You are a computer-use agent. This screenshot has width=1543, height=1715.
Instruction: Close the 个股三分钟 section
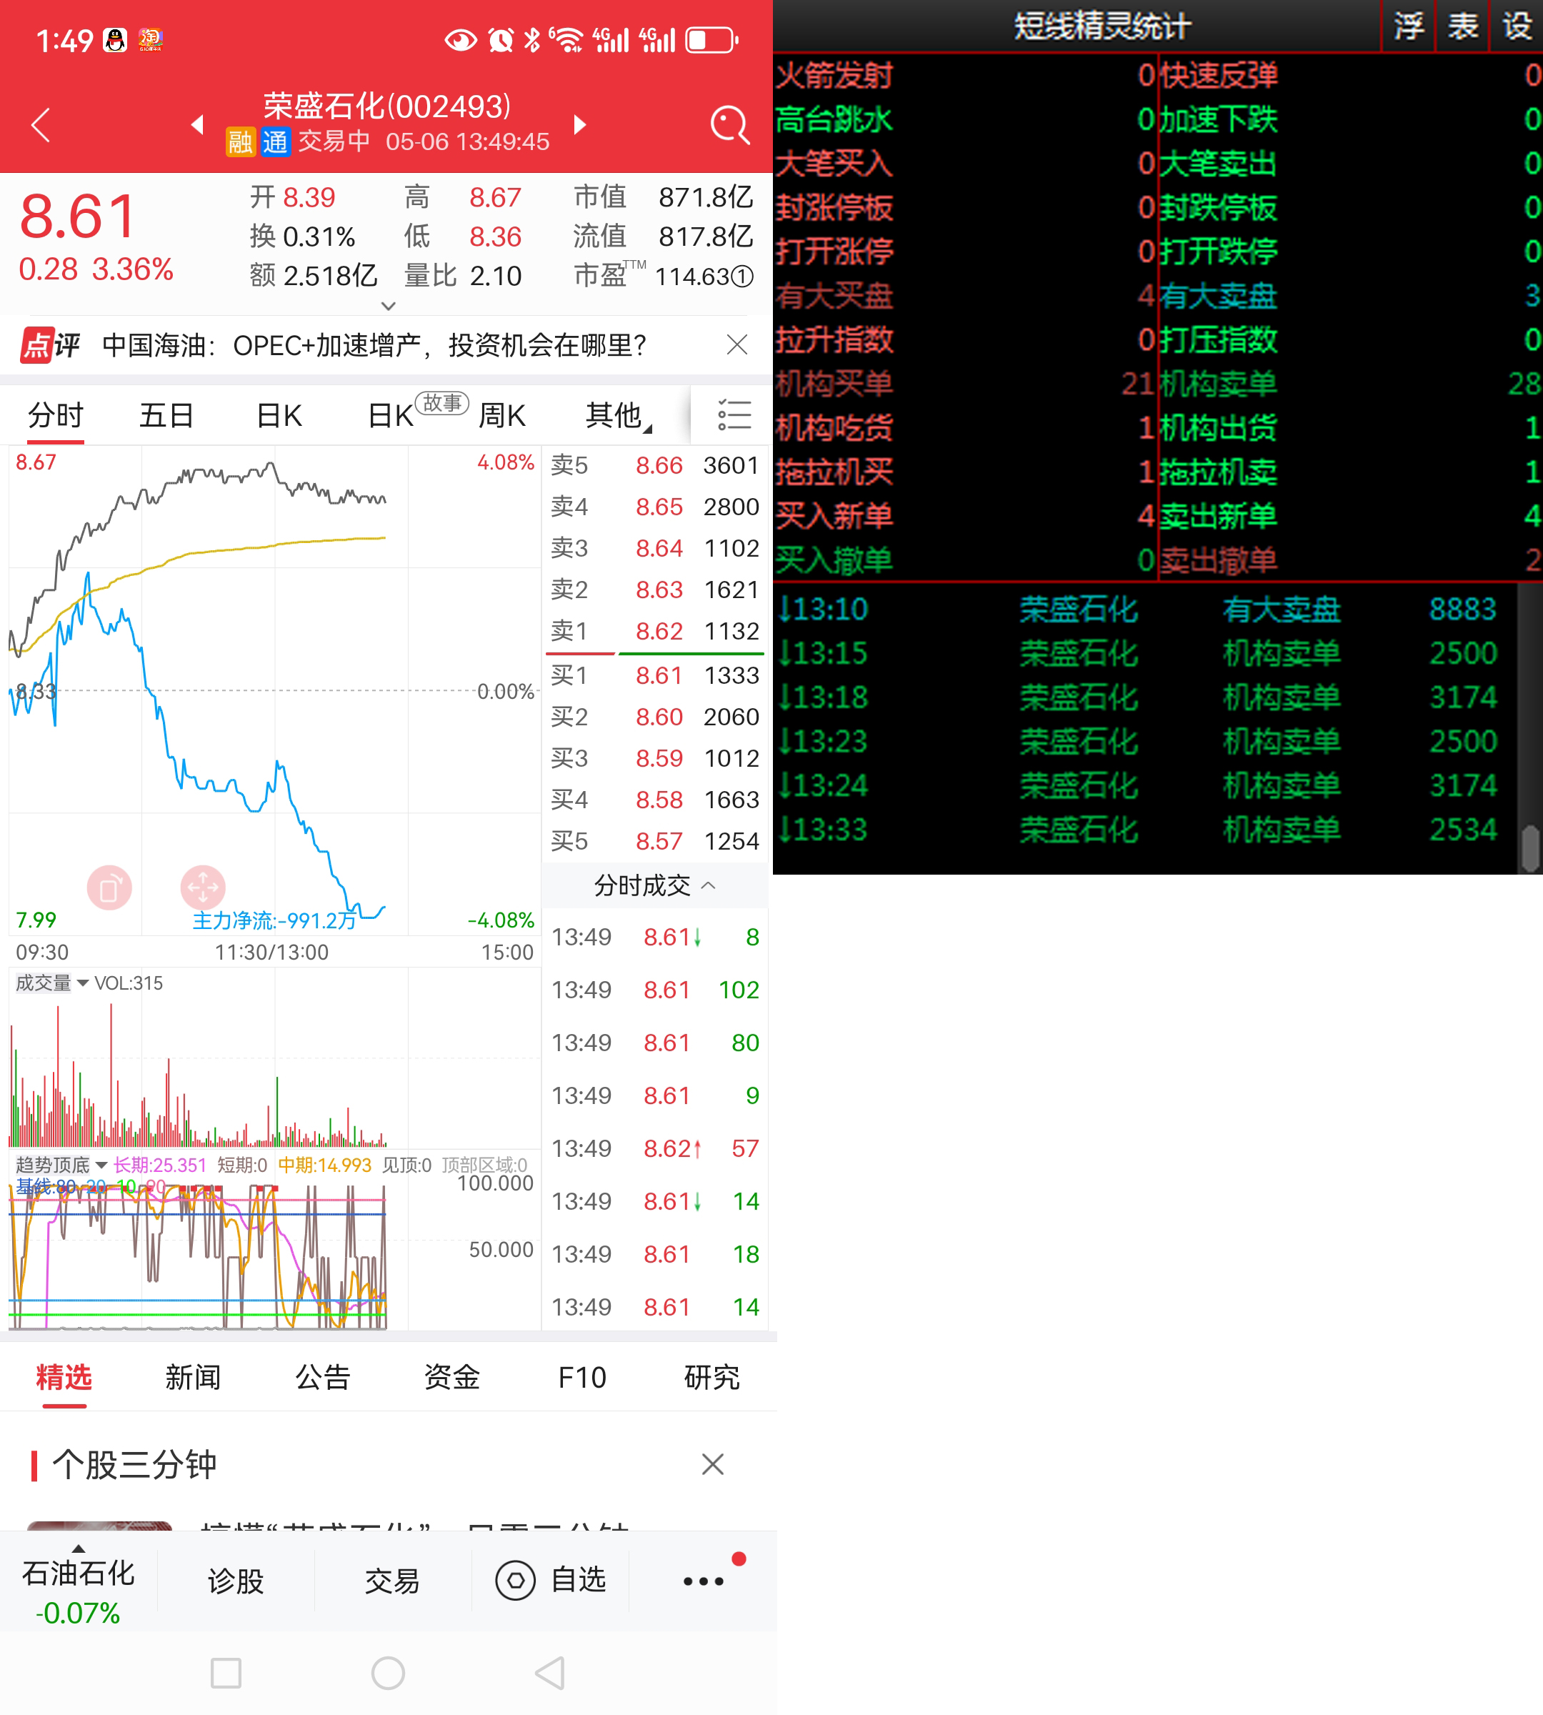click(712, 1464)
